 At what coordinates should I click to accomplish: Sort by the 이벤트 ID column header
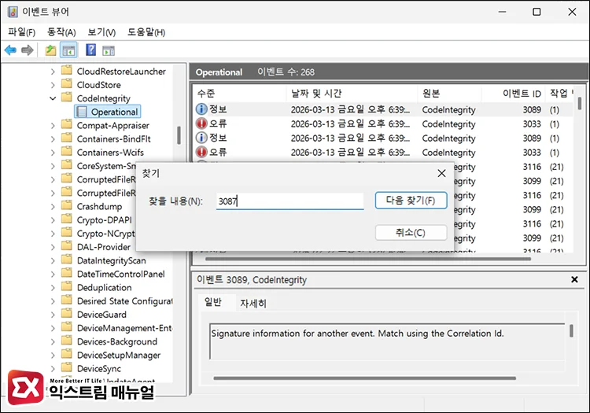point(513,94)
